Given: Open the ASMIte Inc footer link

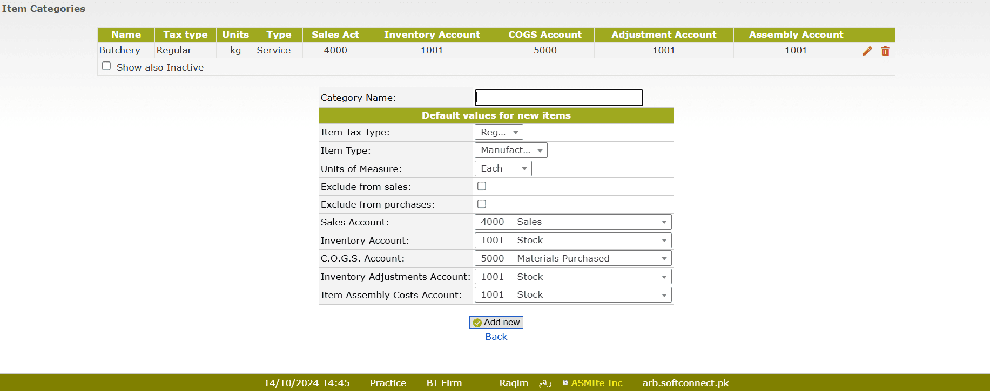Looking at the screenshot, I should 596,383.
